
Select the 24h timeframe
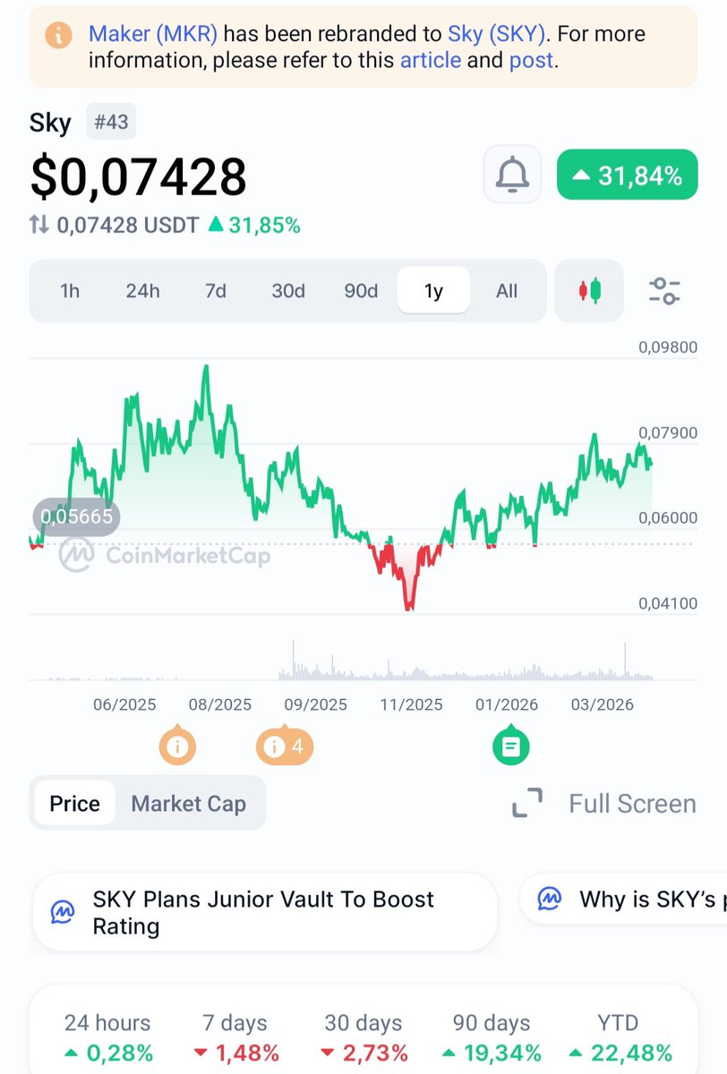[142, 291]
